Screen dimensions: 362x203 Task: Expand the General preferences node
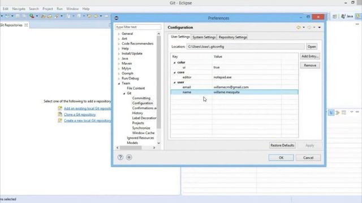[x=119, y=34]
